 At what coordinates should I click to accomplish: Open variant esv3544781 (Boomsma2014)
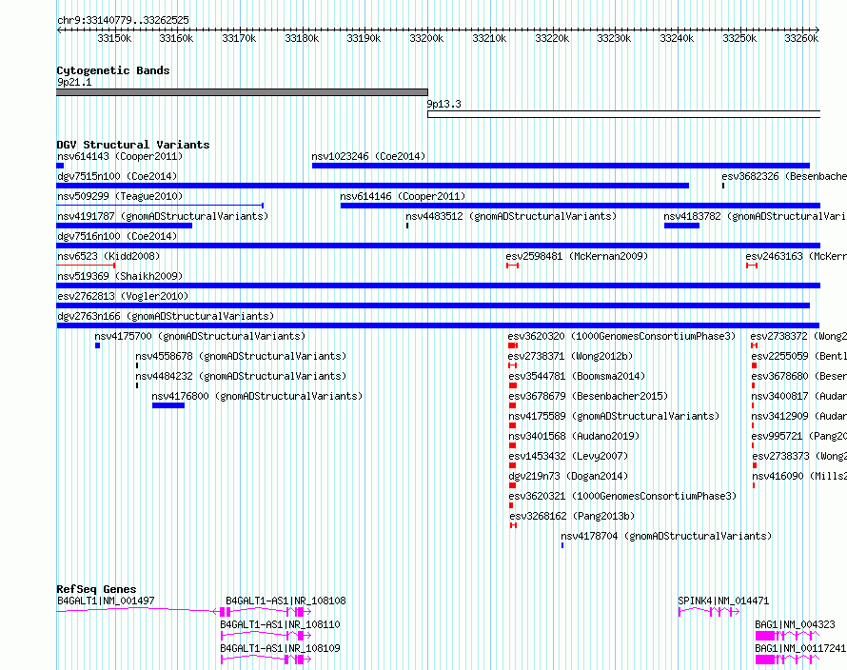[x=577, y=376]
